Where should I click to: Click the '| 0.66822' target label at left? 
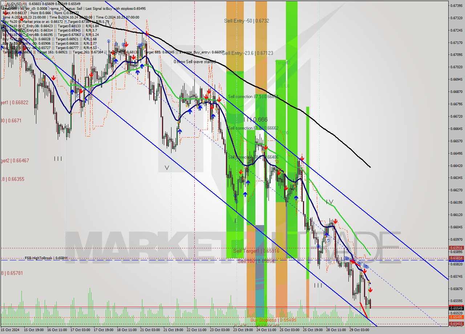[x=19, y=103]
